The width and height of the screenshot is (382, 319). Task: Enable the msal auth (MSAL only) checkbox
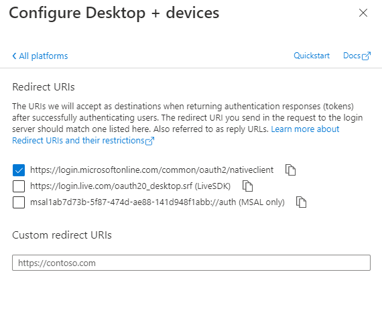point(19,202)
